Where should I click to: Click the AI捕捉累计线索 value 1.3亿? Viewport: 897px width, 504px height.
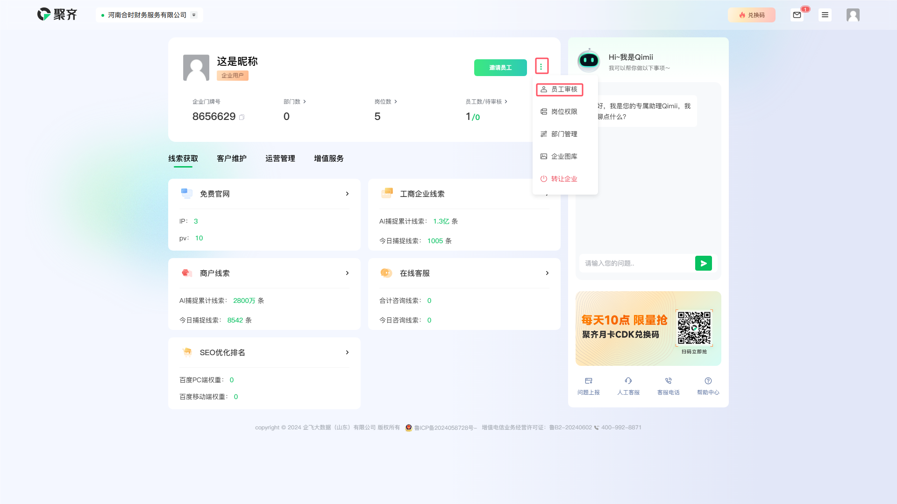[441, 221]
